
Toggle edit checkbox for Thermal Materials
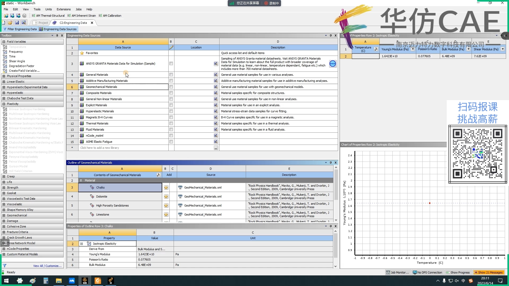171,123
